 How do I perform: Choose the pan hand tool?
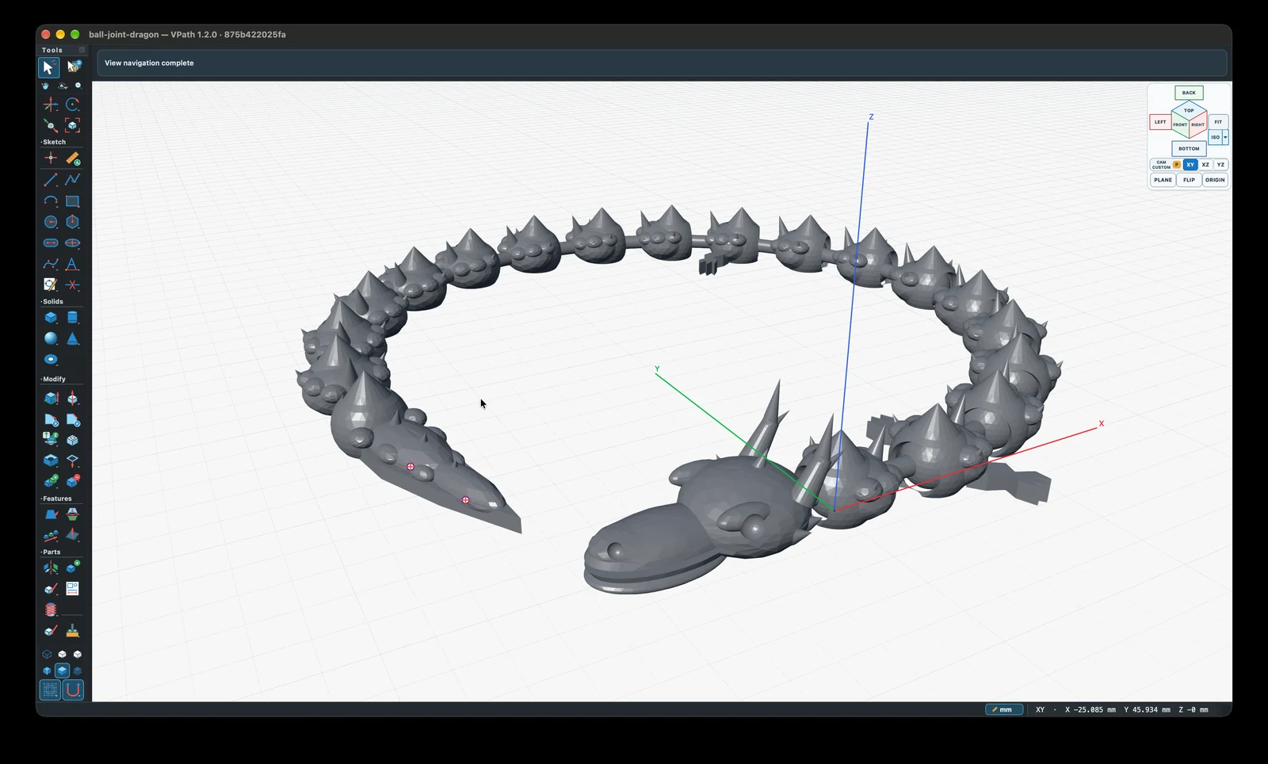(45, 86)
